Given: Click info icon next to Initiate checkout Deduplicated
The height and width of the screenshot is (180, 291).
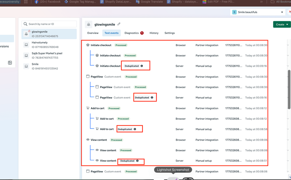Looking at the screenshot, I should click(x=142, y=66).
